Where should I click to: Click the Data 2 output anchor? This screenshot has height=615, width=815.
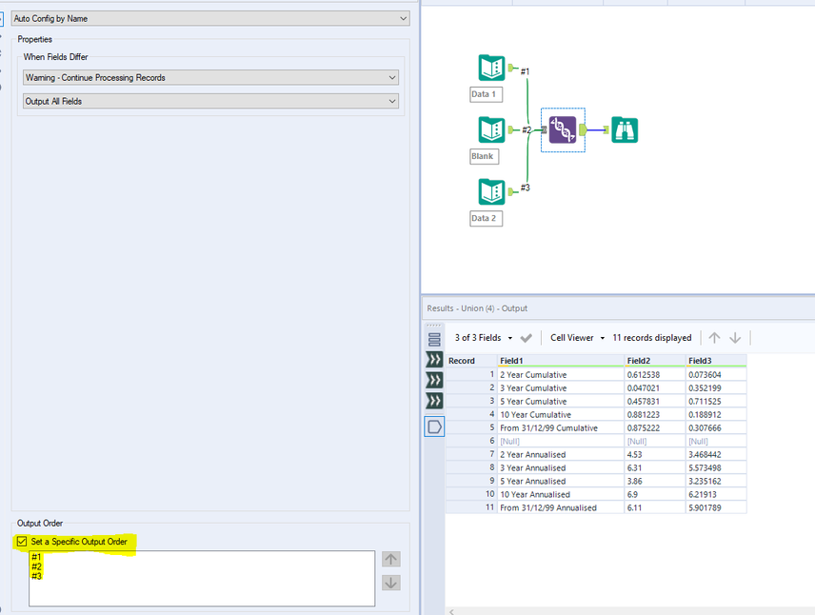[511, 191]
